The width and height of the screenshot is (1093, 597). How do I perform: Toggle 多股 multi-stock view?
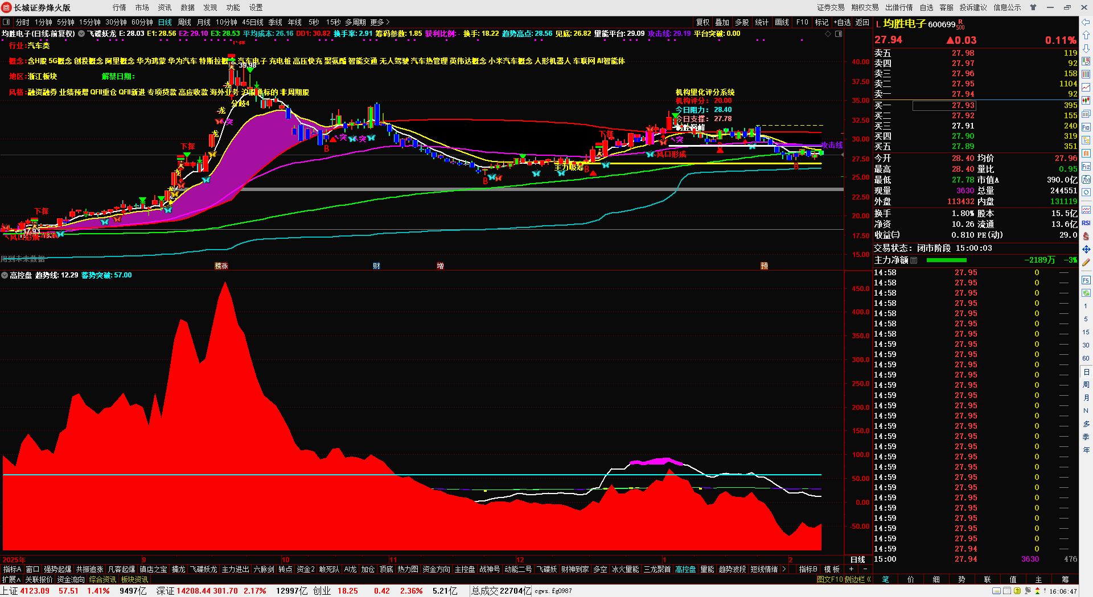click(x=742, y=22)
